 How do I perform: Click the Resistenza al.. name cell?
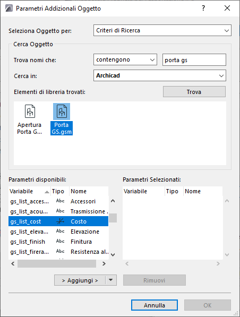[90, 252]
